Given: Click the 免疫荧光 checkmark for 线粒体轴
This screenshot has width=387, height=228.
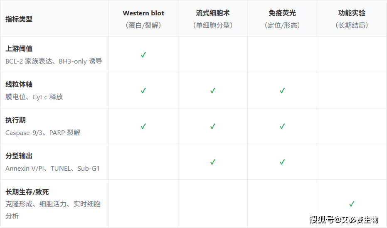Looking at the screenshot, I should click(282, 91).
